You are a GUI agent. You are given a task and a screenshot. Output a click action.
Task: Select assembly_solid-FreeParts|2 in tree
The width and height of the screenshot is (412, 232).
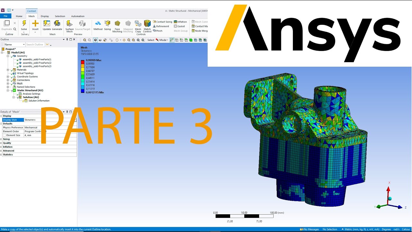pos(37,63)
